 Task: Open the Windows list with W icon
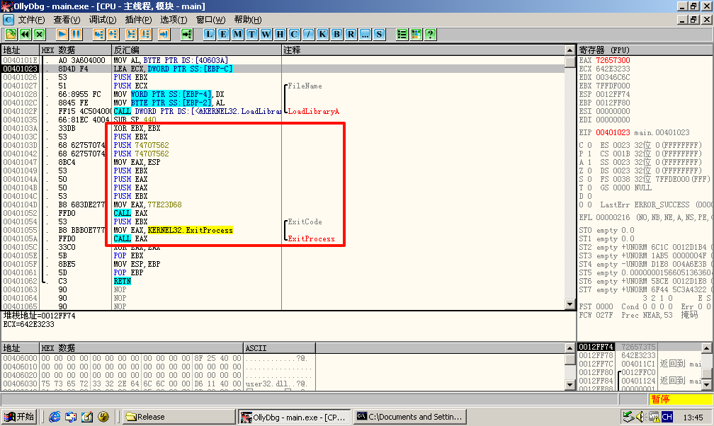pos(266,34)
